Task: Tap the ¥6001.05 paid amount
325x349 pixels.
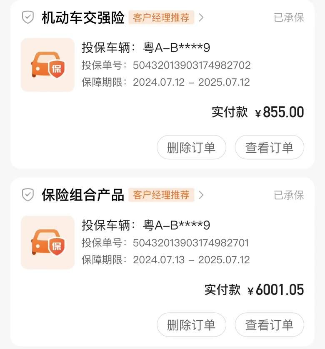Action: (275, 290)
